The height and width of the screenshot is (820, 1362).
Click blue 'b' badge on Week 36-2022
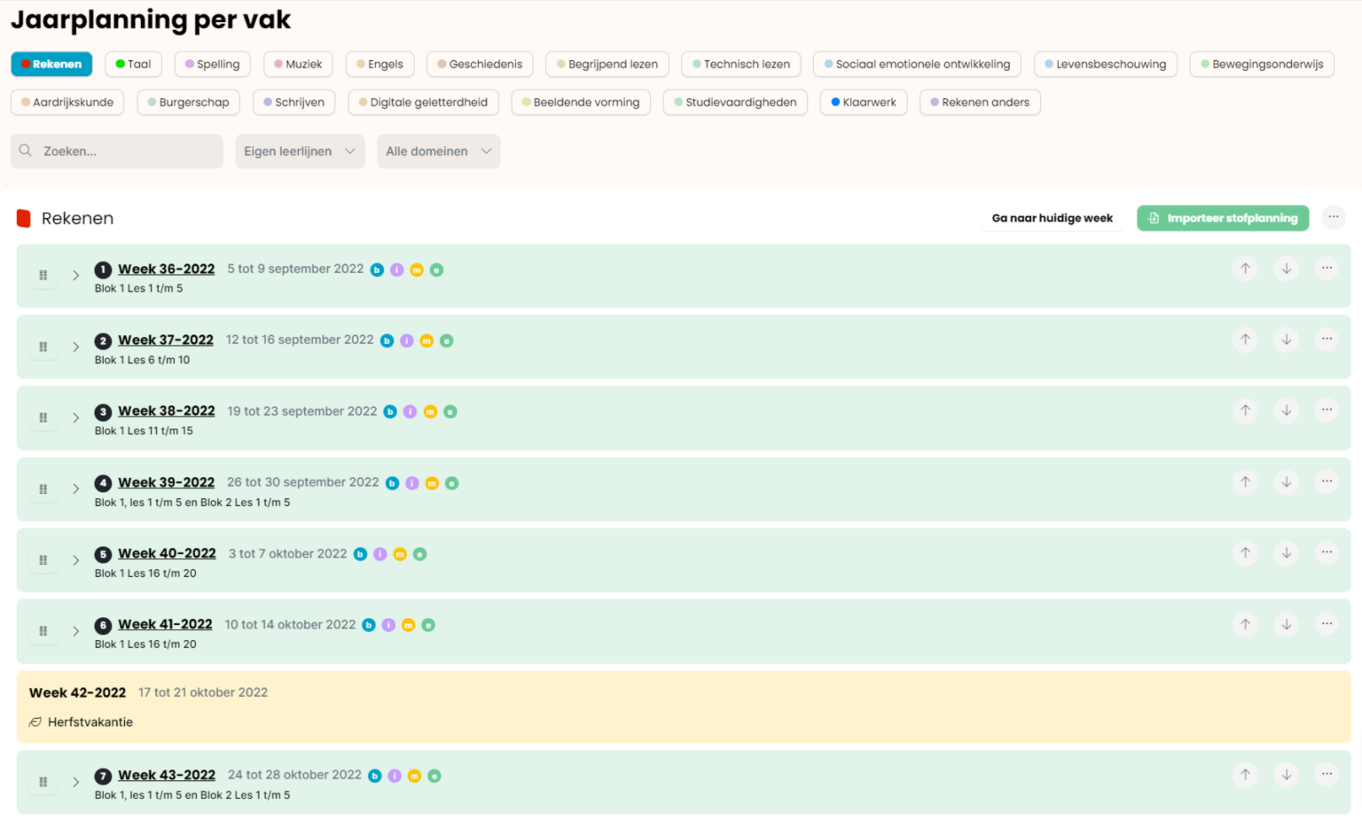(377, 269)
